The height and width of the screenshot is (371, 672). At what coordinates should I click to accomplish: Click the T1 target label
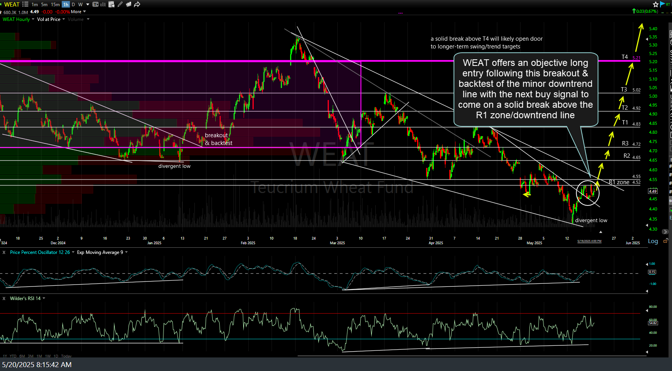pyautogui.click(x=625, y=123)
